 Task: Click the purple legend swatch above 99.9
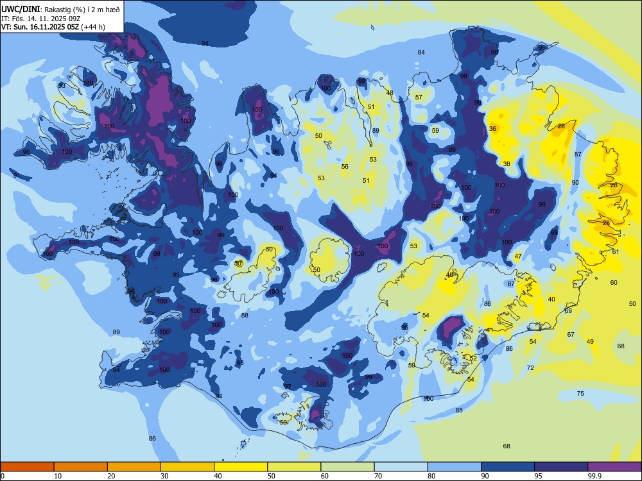coord(614,467)
